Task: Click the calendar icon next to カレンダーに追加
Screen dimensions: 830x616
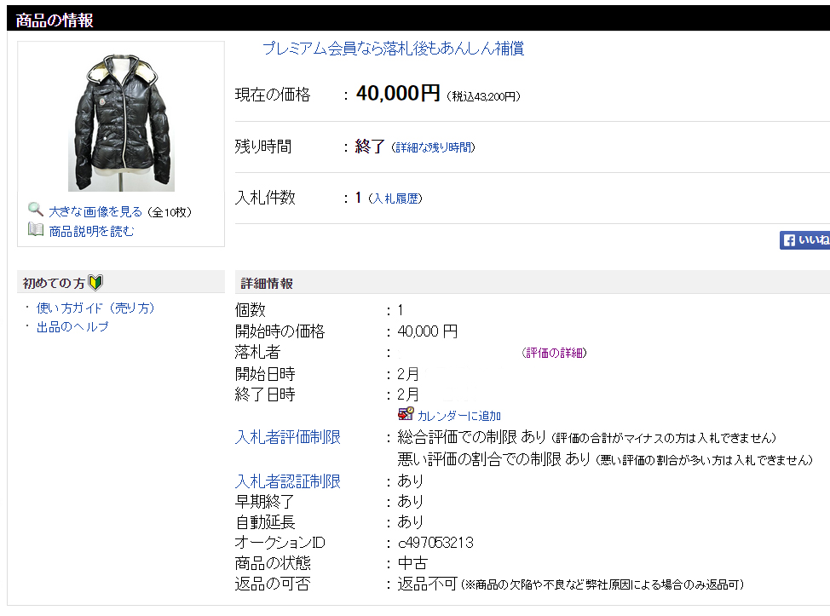Action: click(406, 414)
